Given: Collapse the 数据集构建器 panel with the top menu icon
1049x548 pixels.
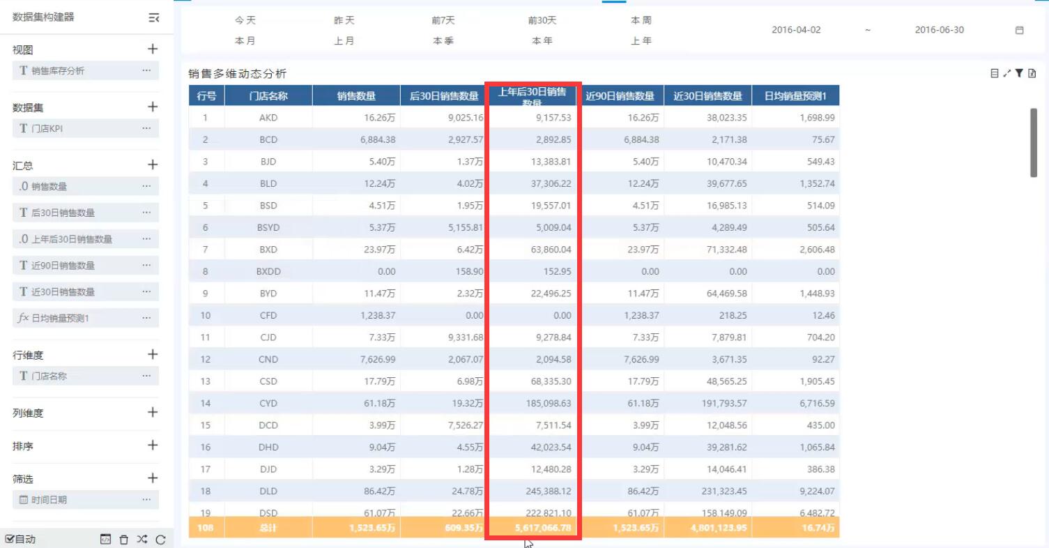Looking at the screenshot, I should click(154, 17).
